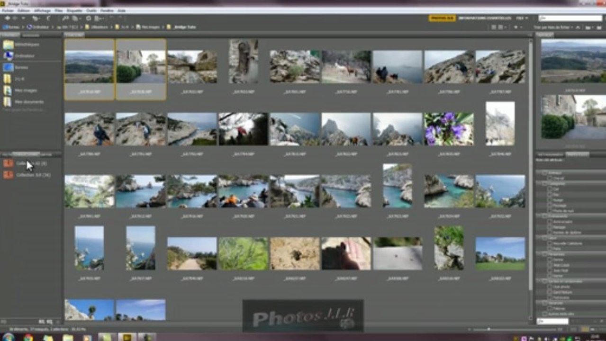The image size is (606, 341).
Task: Open Trier par Nom de fichier dropdown
Action: (554, 27)
